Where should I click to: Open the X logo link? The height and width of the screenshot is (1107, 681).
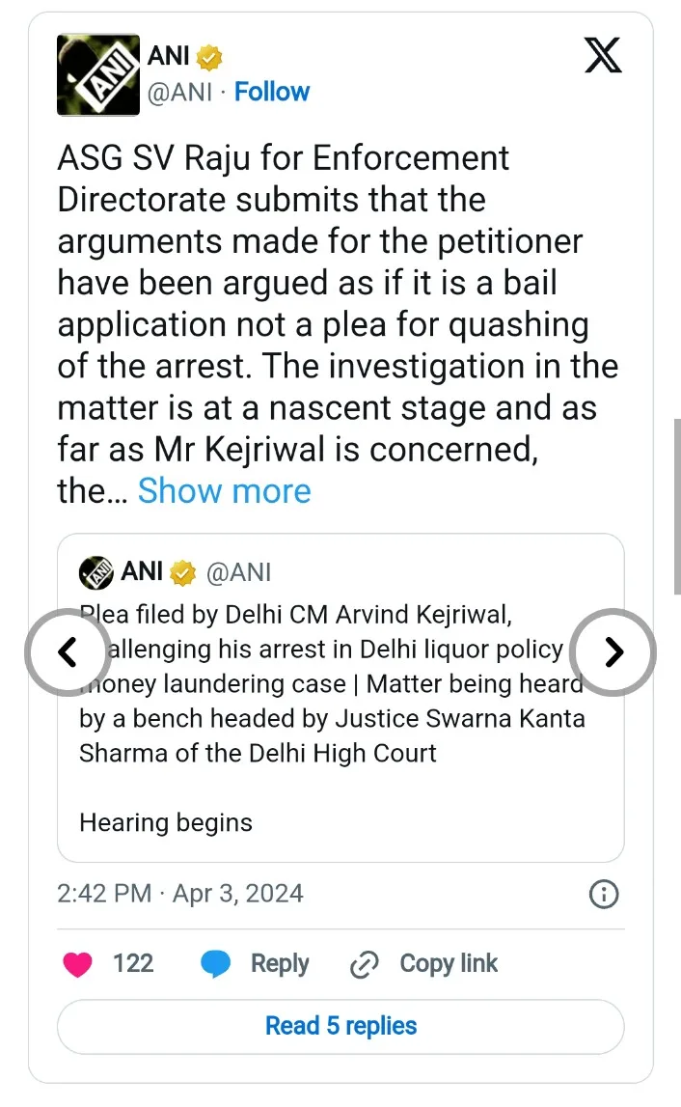click(604, 58)
